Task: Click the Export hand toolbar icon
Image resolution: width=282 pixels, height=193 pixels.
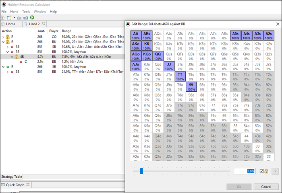Action: pos(25,18)
